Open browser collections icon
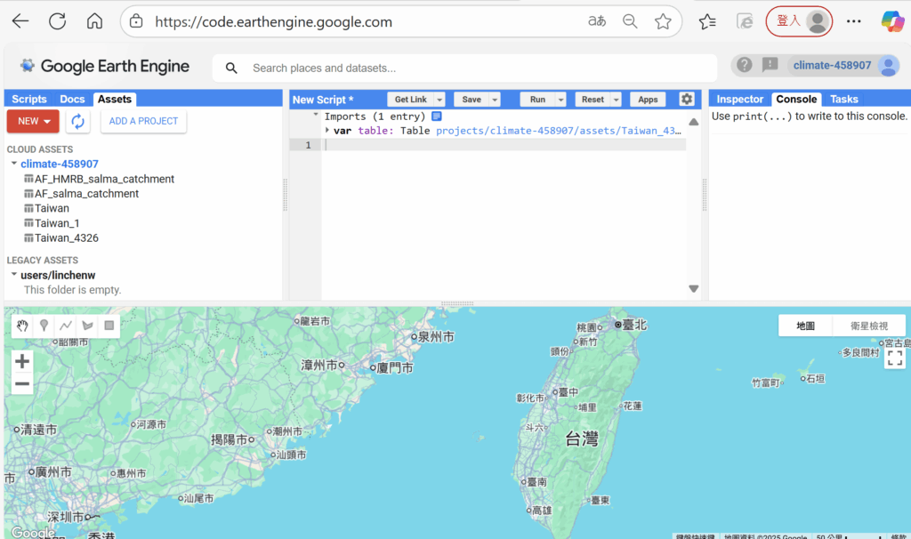 [x=745, y=21]
